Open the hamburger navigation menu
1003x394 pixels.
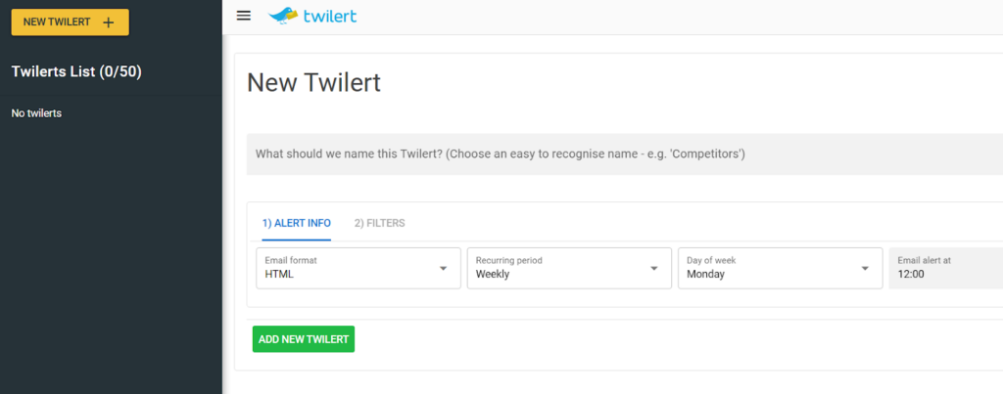pyautogui.click(x=244, y=16)
